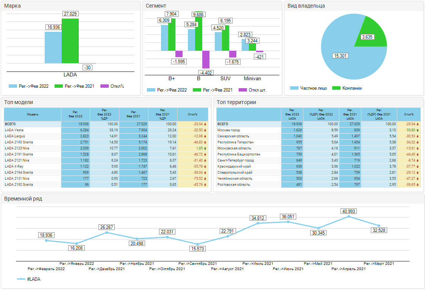
Task: Click the red down arrow in LADA Vesta row
Action: click(x=205, y=130)
